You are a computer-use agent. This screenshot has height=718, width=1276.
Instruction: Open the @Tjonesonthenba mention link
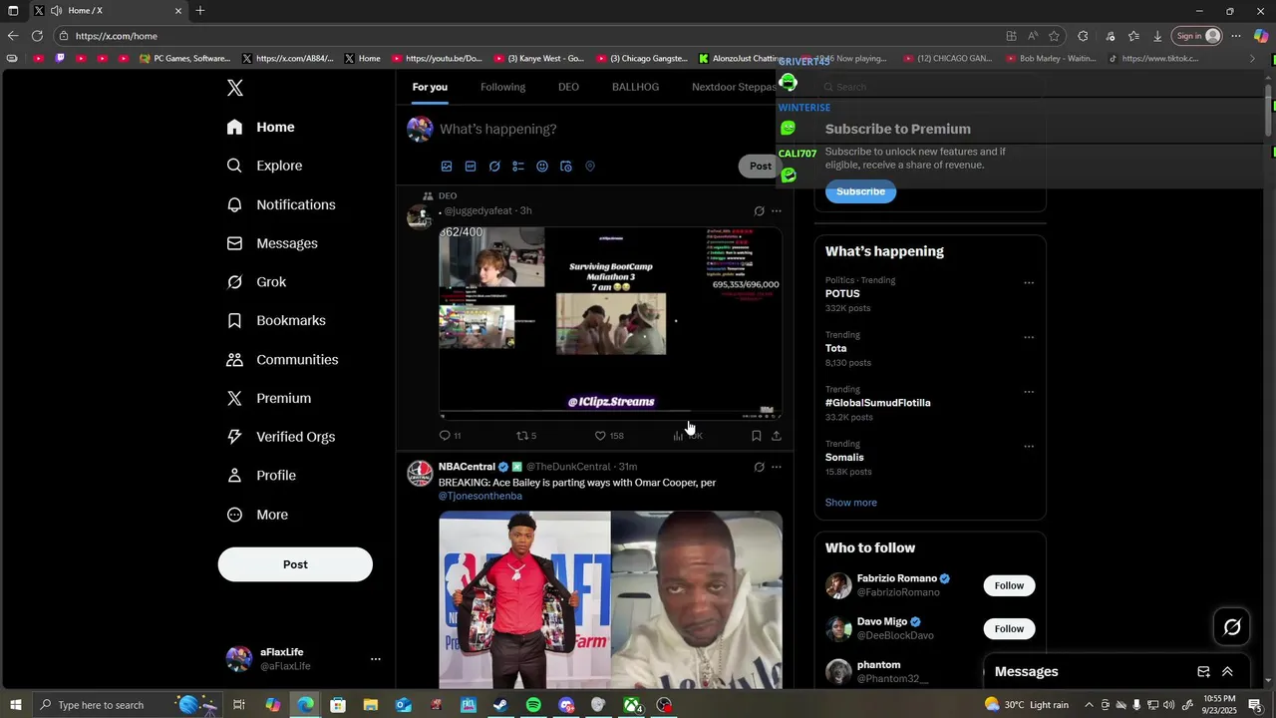click(x=480, y=497)
